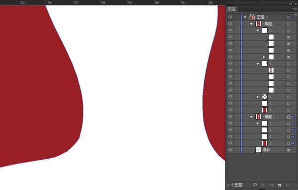Click the checkered thumbnail in the layer list

click(265, 97)
